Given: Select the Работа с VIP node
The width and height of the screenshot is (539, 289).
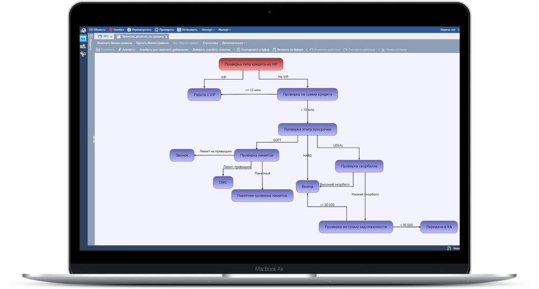Looking at the screenshot, I should pos(204,95).
